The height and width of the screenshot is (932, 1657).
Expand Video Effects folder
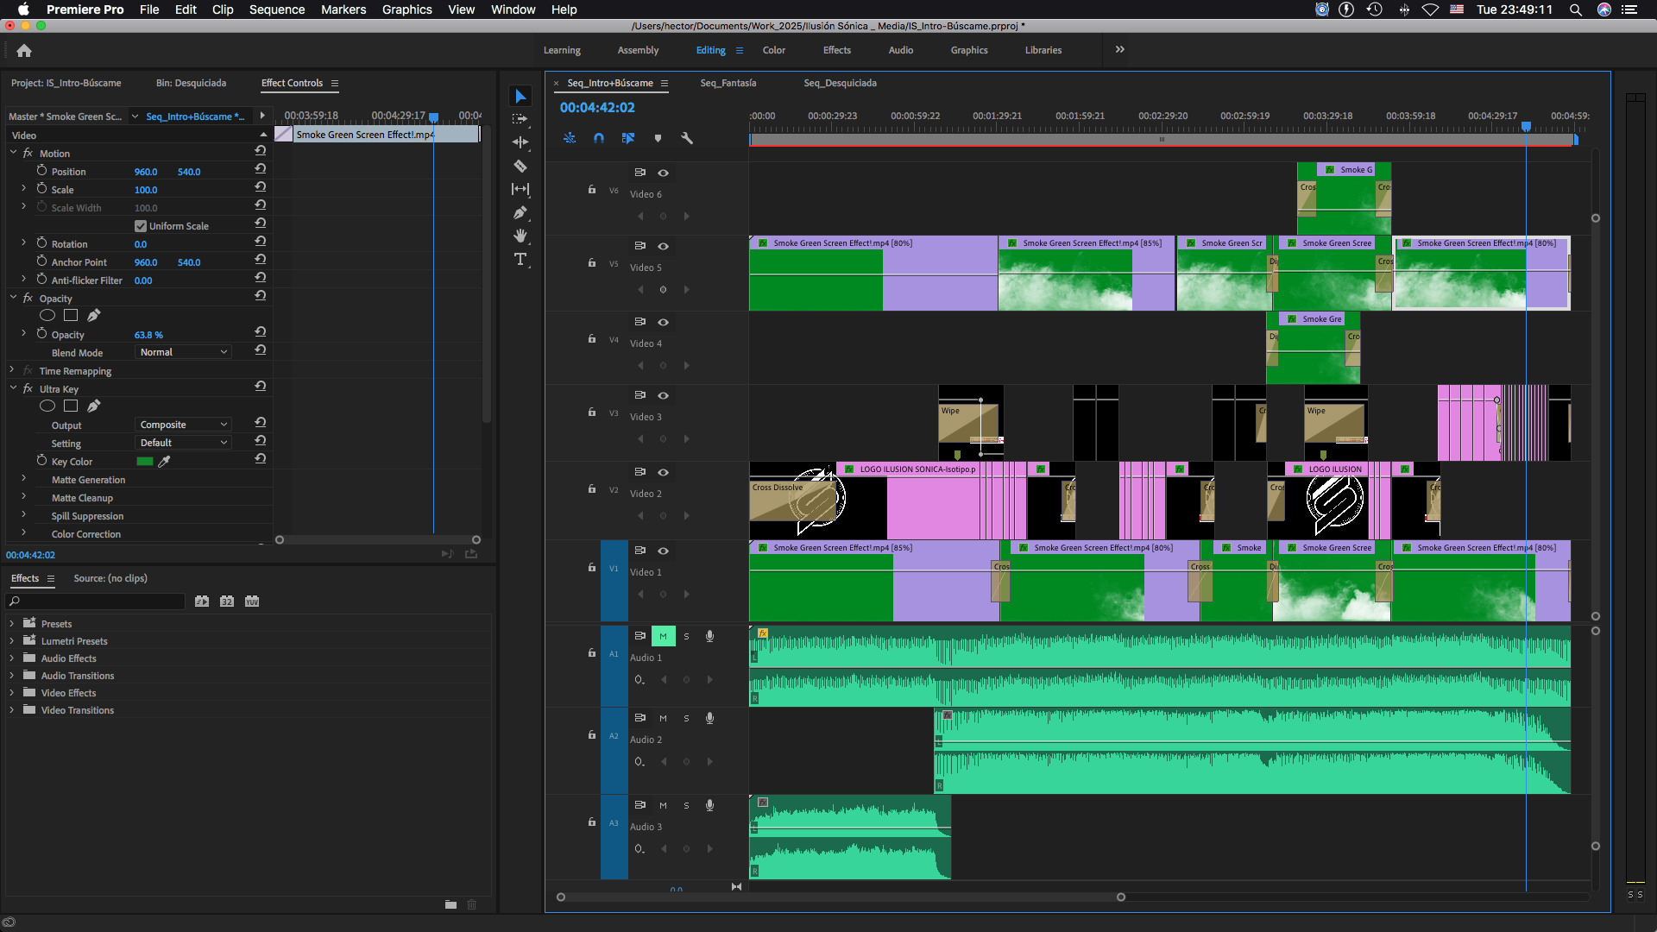[11, 692]
